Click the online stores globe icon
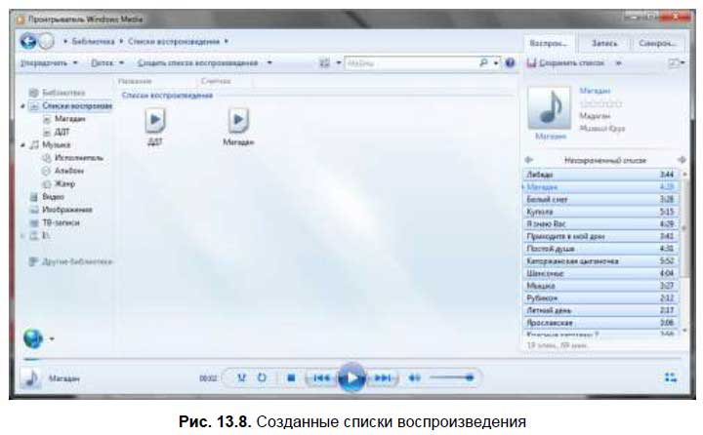Viewport: 703px width, 435px height. pyautogui.click(x=33, y=338)
